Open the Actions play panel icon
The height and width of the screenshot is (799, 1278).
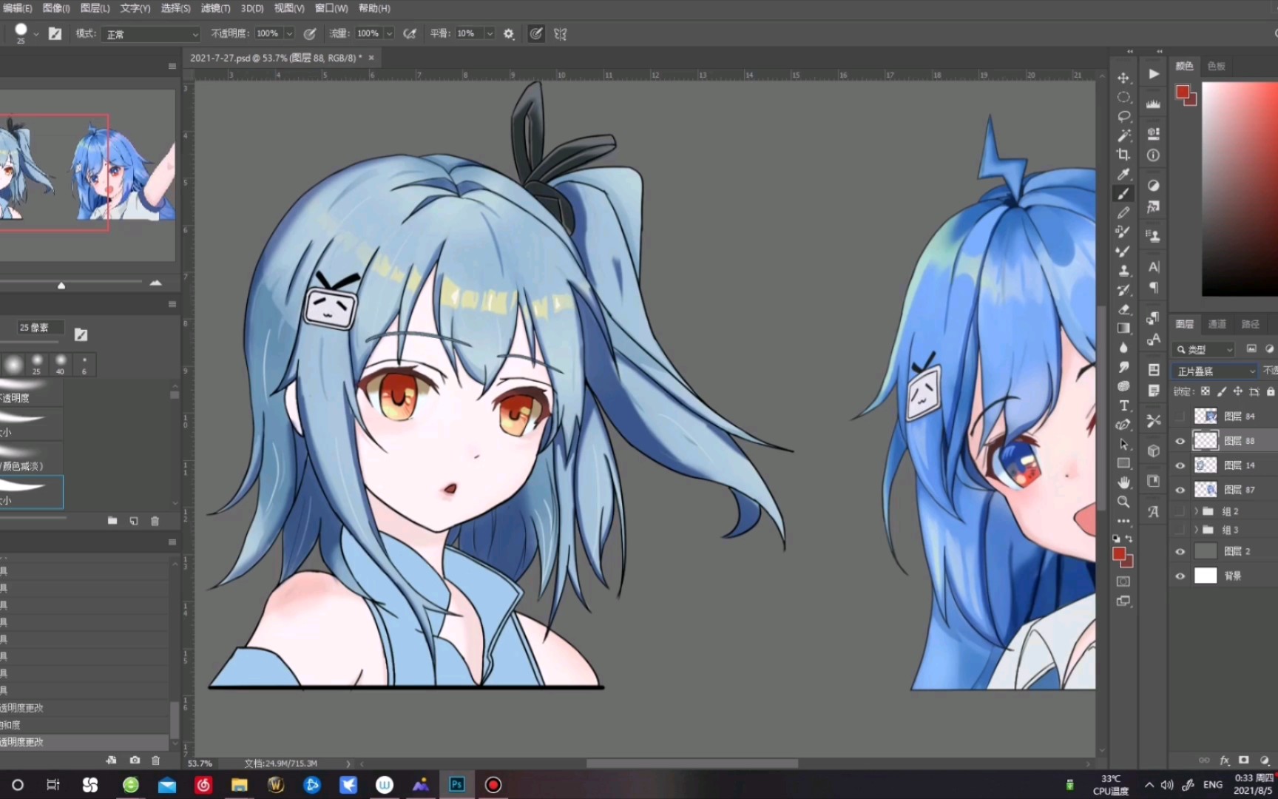tap(1153, 74)
